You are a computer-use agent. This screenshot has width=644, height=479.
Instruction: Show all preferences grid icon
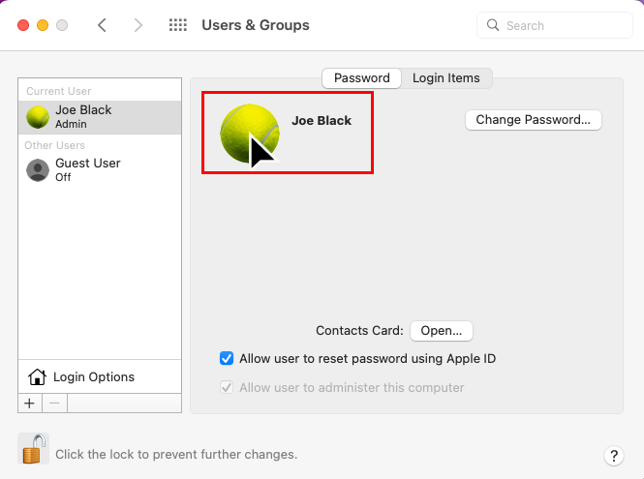[x=178, y=25]
